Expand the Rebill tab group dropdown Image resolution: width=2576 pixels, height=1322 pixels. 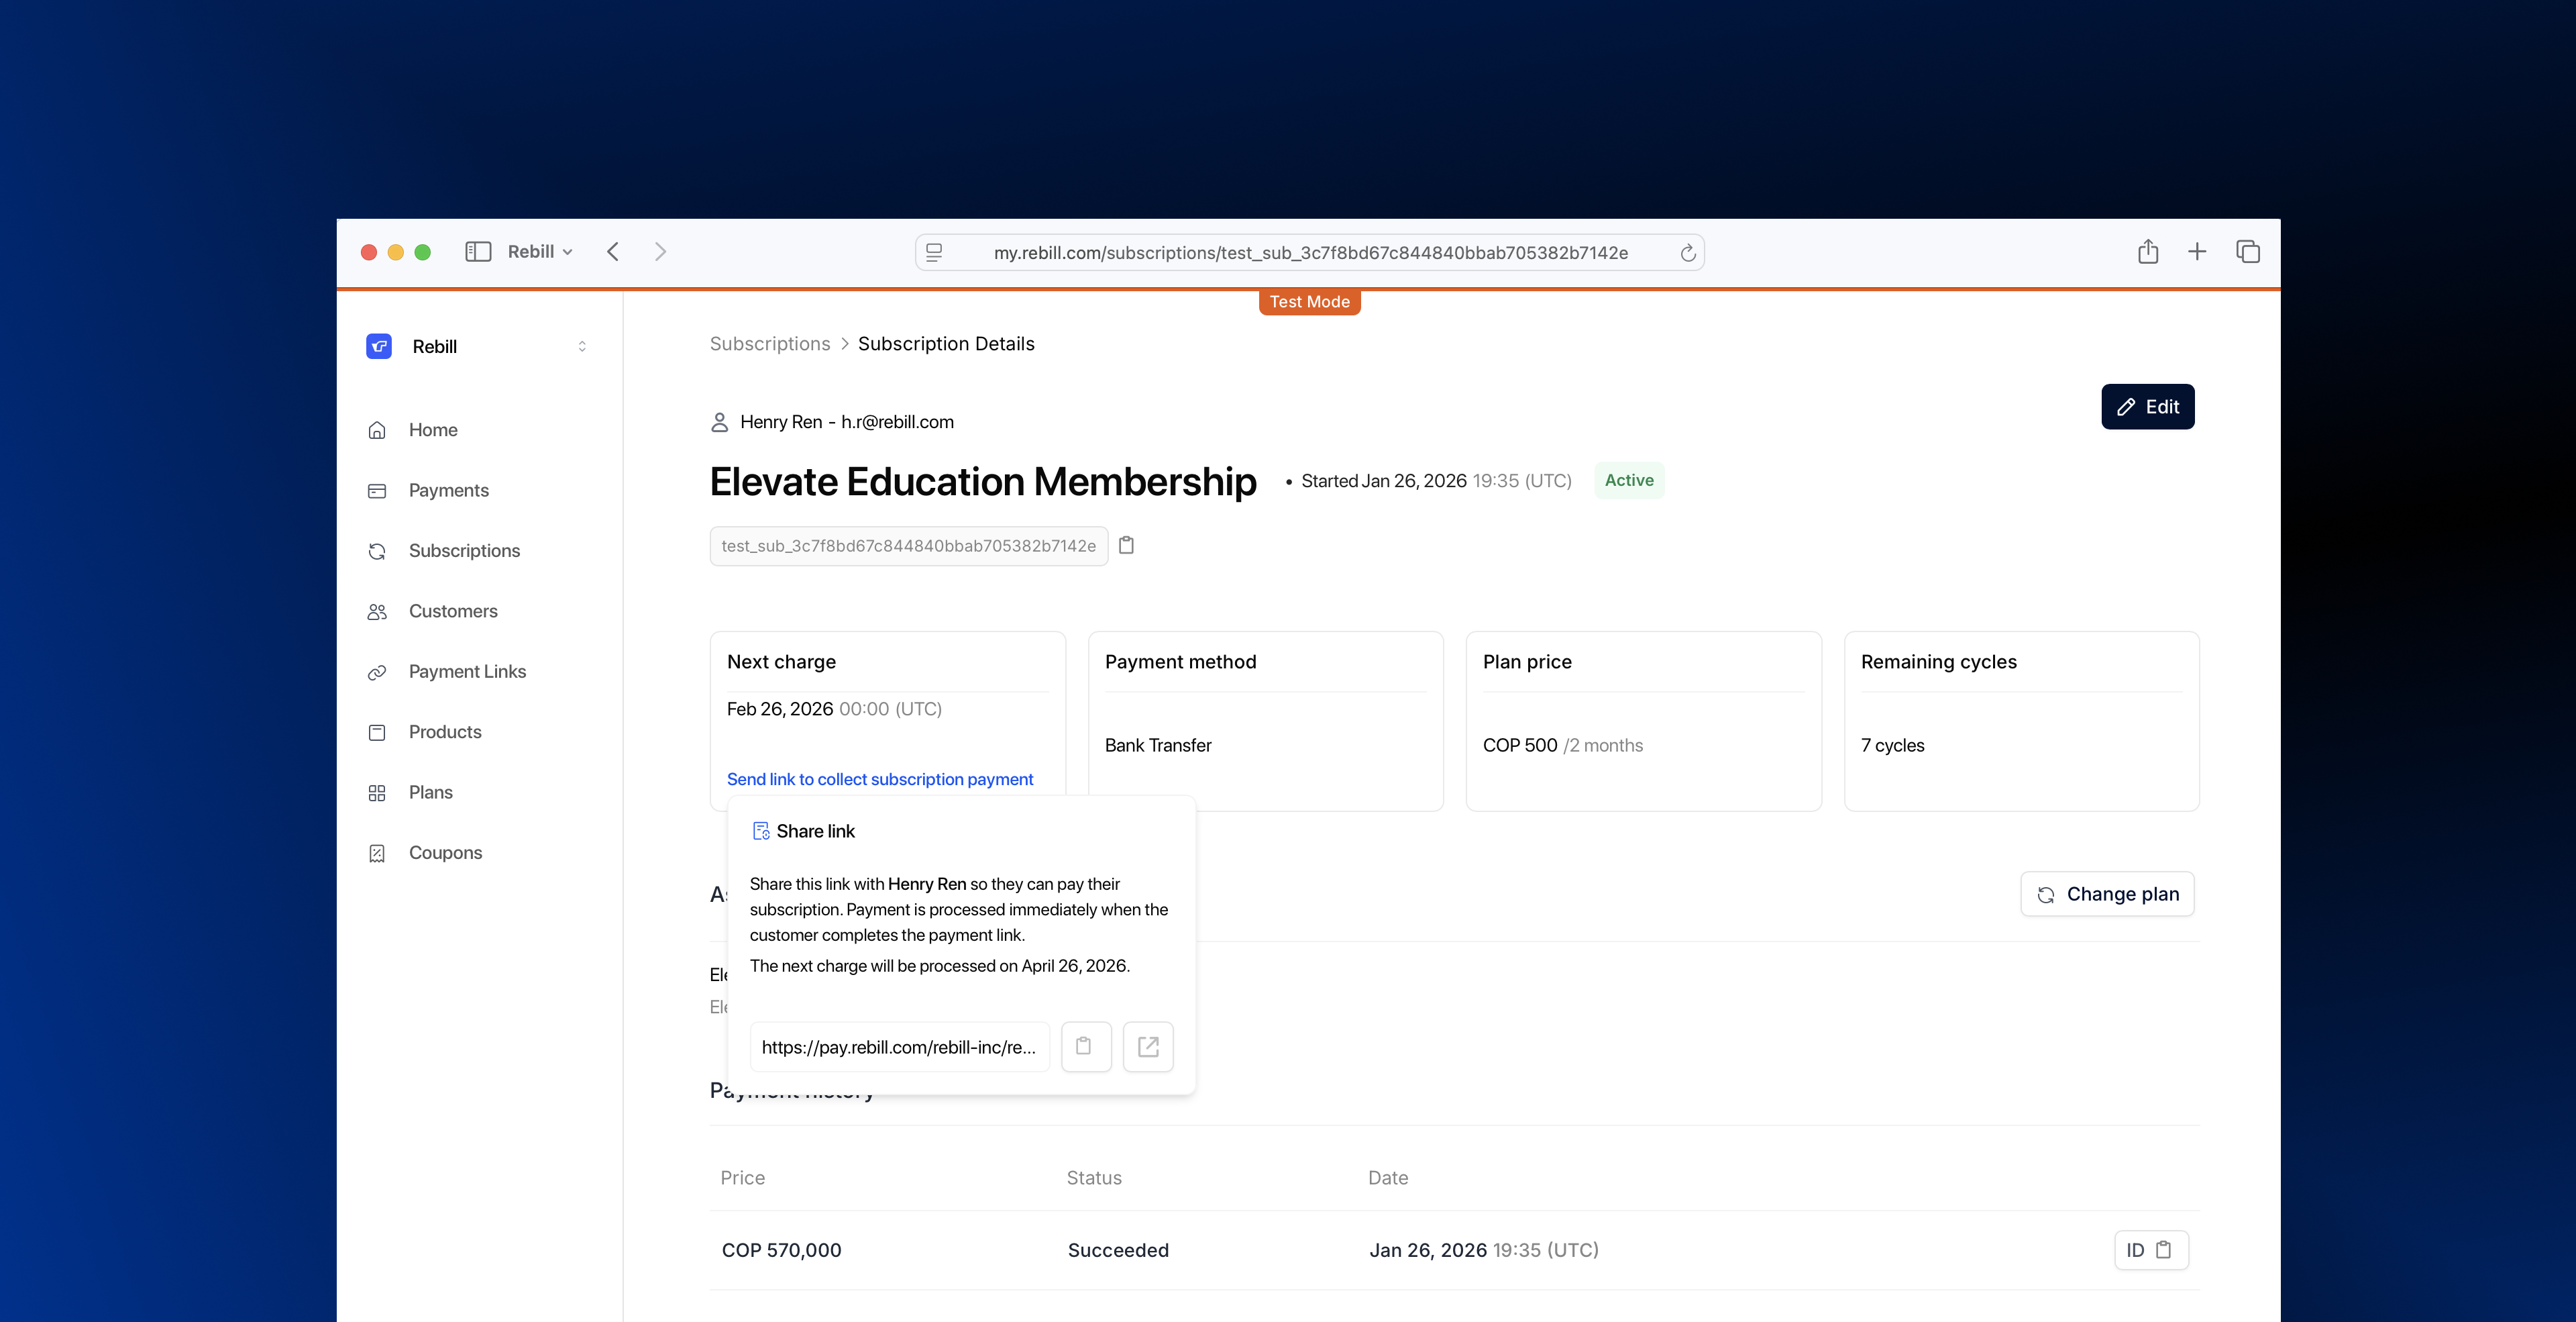click(540, 252)
